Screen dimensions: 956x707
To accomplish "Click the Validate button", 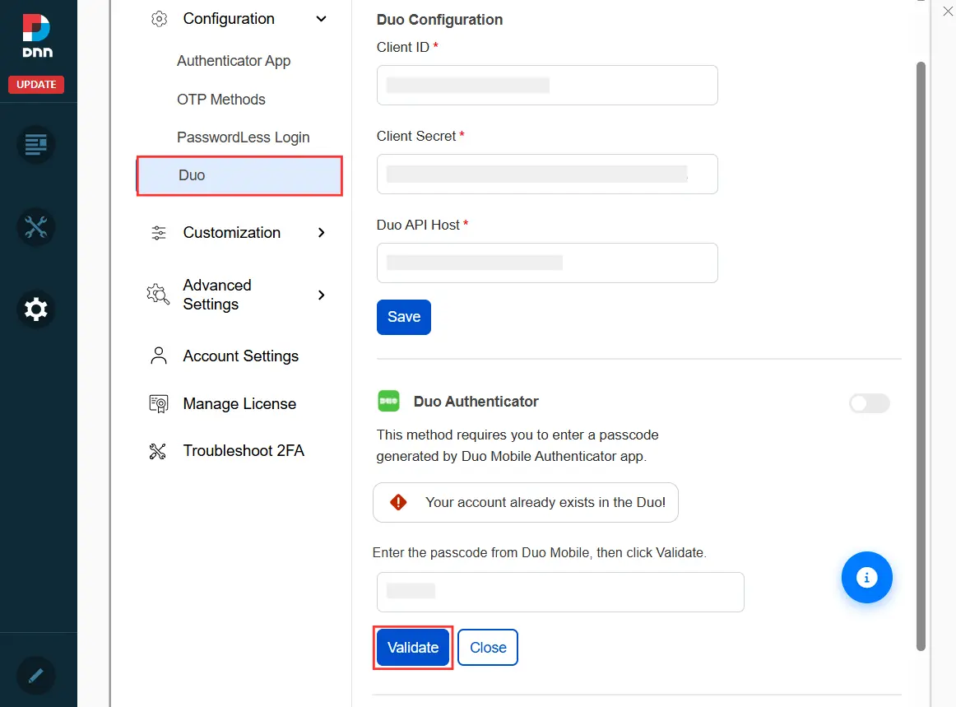I will 413,648.
